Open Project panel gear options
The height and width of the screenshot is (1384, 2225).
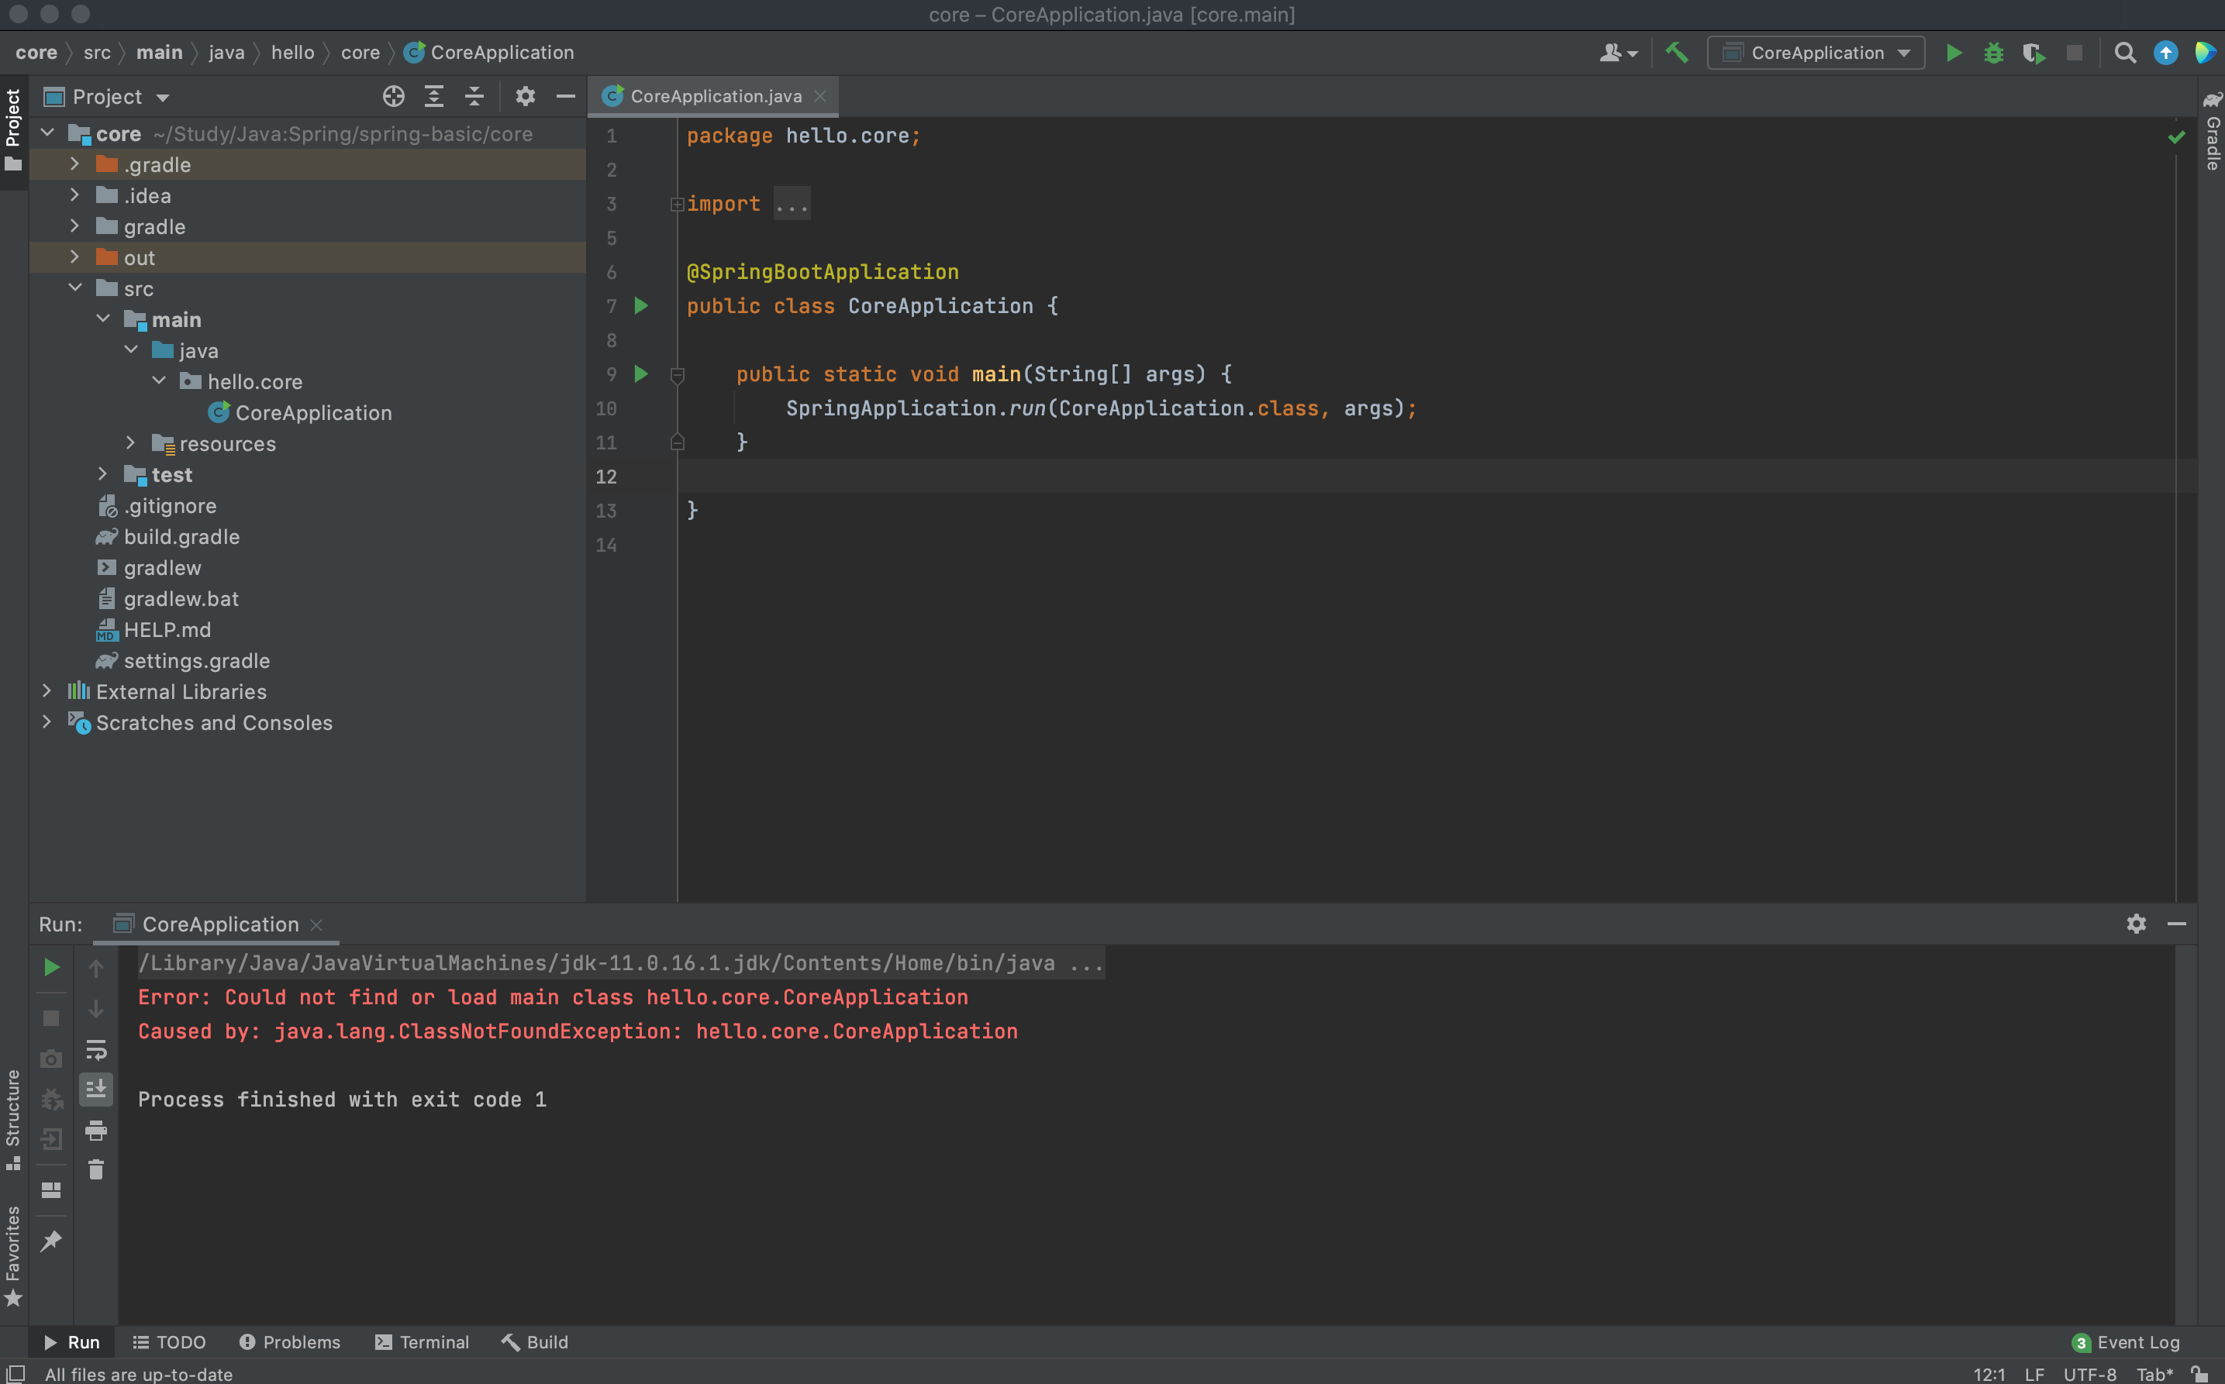click(x=525, y=96)
